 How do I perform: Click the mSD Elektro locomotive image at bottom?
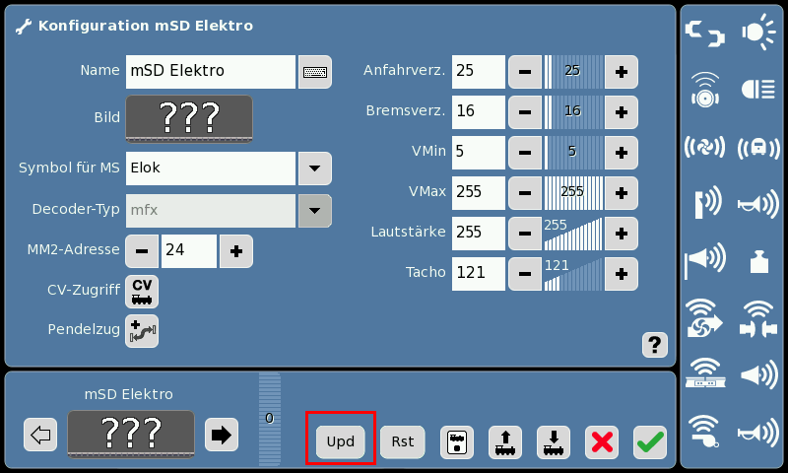[x=131, y=435]
